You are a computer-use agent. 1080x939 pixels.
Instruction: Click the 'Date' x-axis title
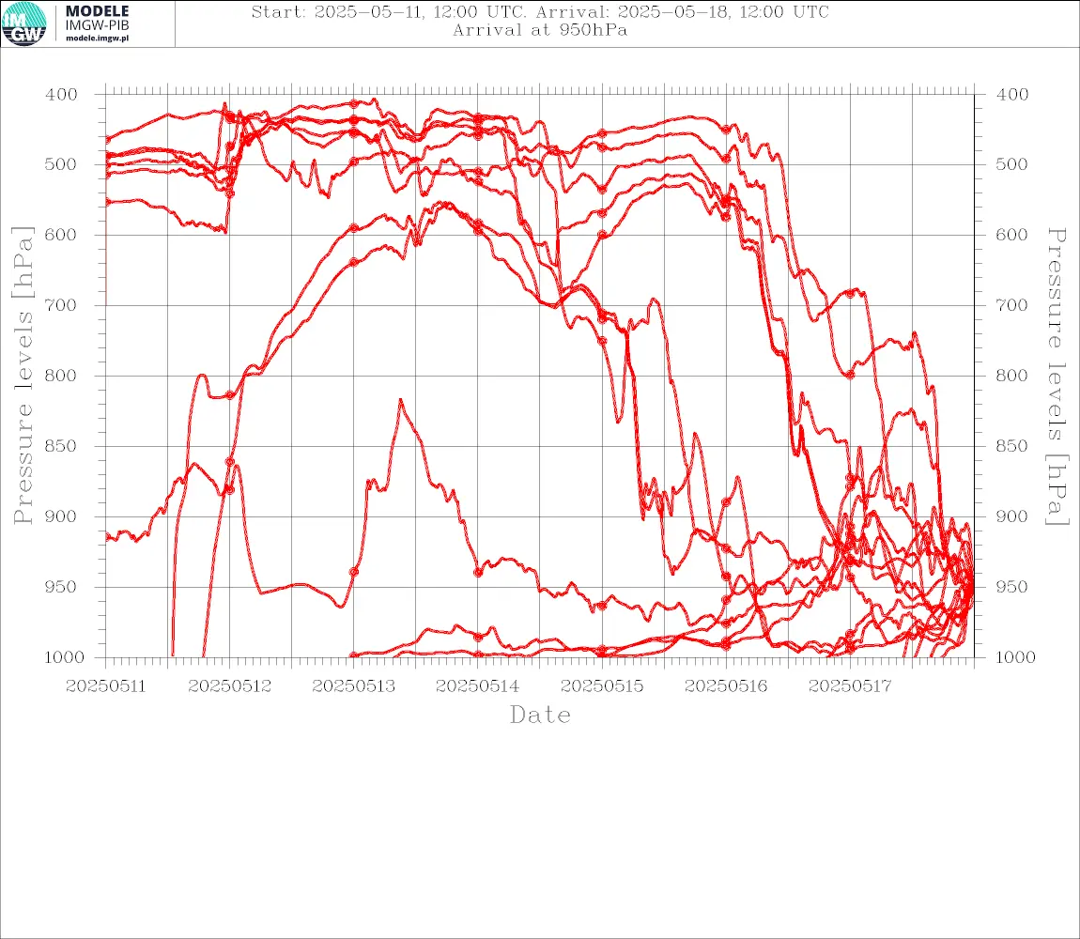tap(540, 716)
